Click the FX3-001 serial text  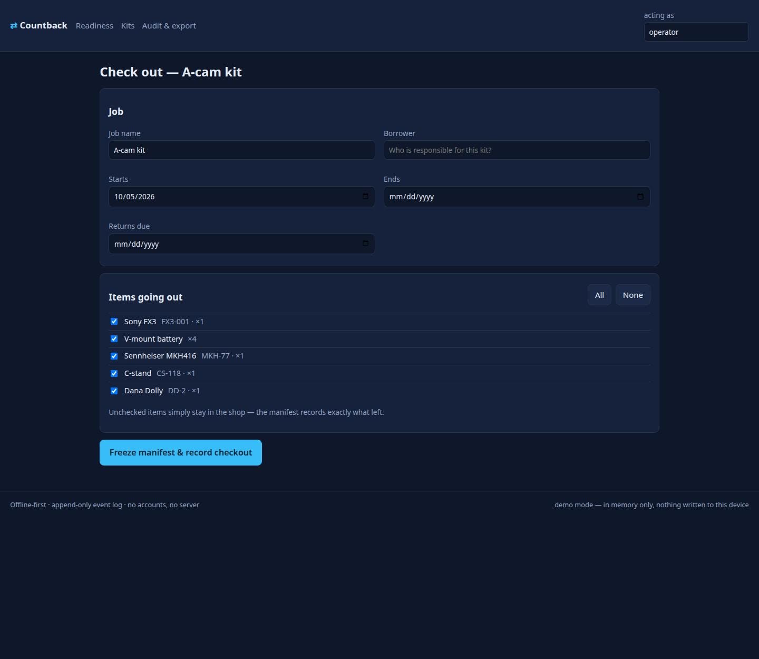tap(175, 322)
